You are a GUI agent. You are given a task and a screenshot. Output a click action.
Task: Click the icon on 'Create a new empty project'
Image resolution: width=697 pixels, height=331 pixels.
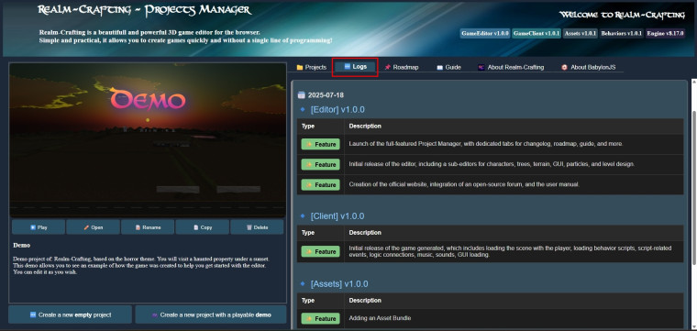[x=33, y=314]
